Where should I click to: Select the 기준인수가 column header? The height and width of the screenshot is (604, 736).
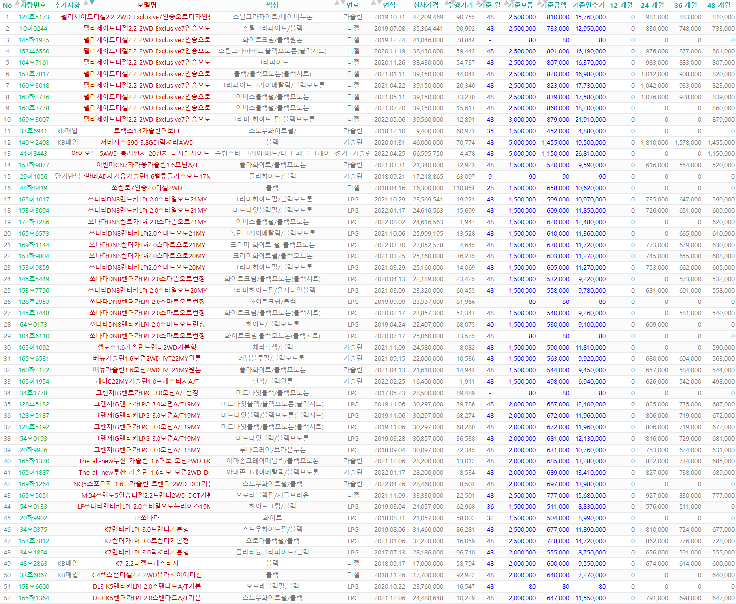pyautogui.click(x=588, y=5)
